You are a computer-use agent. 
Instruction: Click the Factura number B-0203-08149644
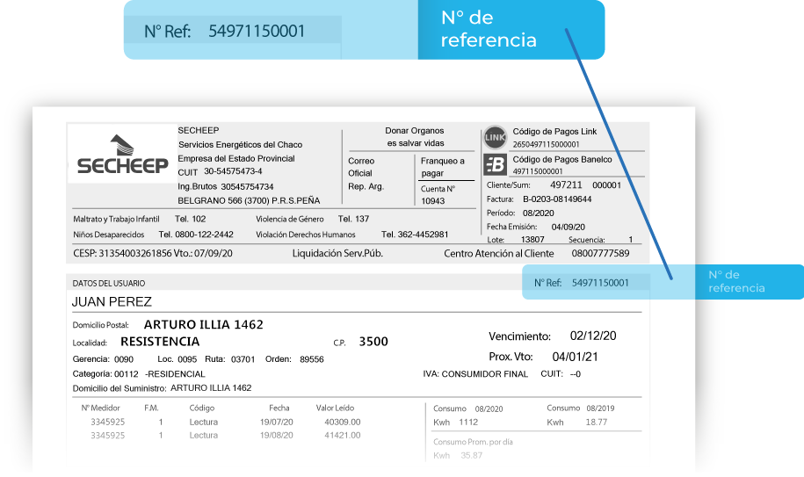pos(557,199)
